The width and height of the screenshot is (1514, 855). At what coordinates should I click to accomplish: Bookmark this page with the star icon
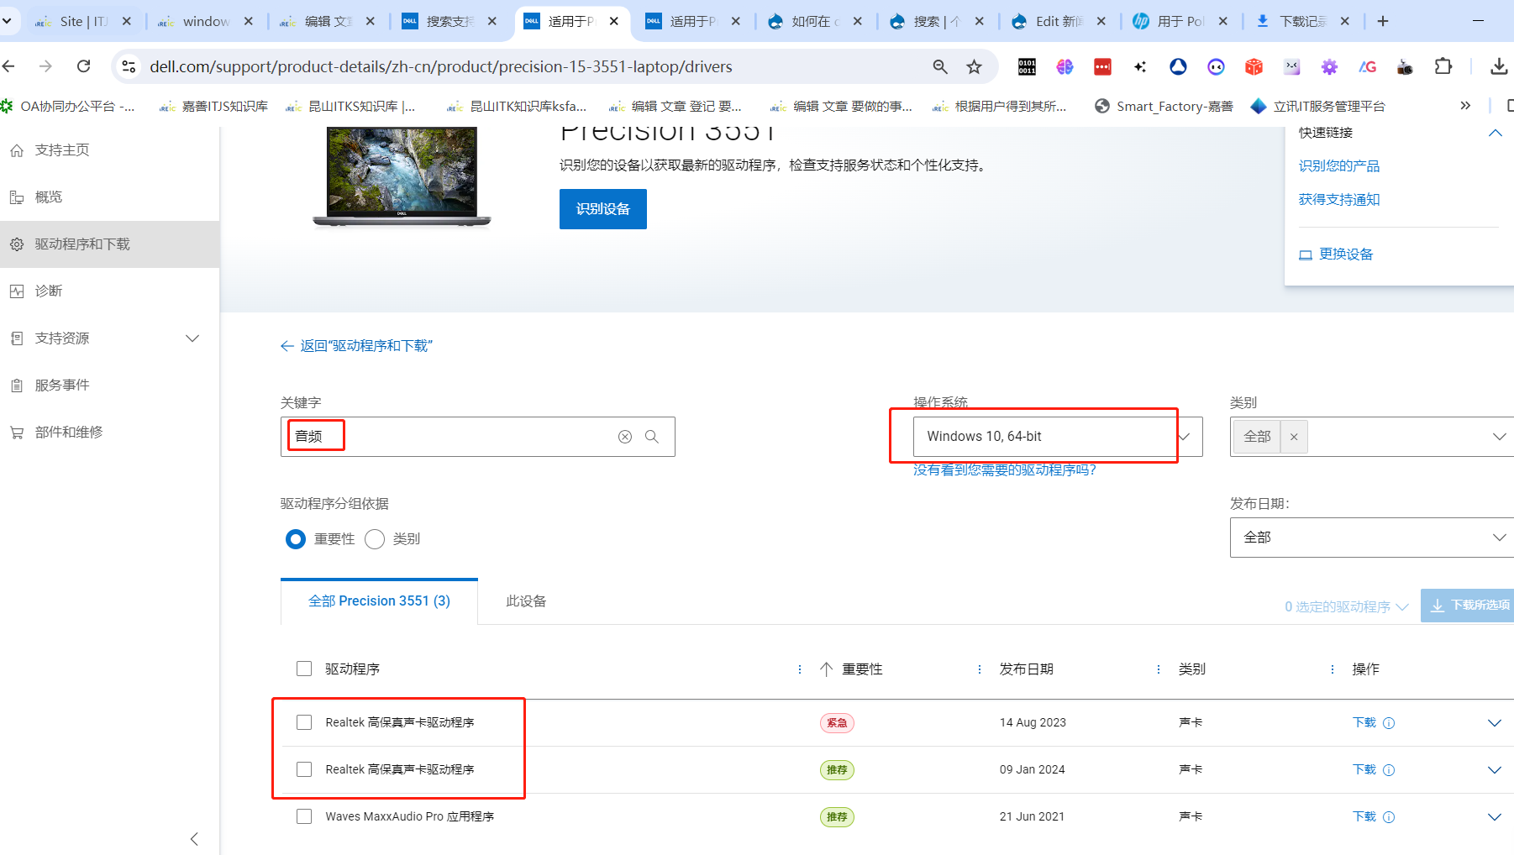point(974,66)
